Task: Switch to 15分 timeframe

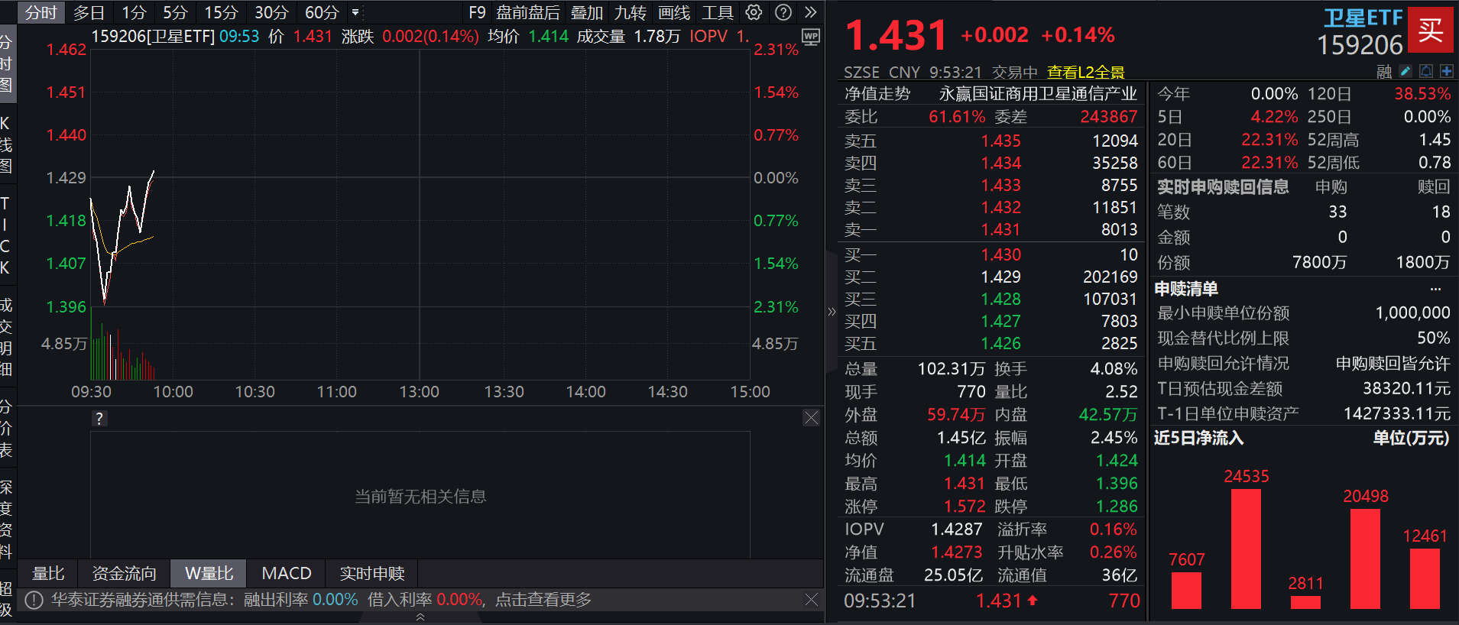Action: [221, 12]
